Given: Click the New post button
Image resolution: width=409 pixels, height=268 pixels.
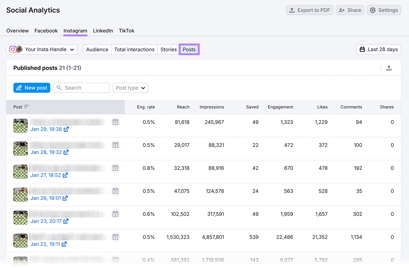Looking at the screenshot, I should [32, 88].
